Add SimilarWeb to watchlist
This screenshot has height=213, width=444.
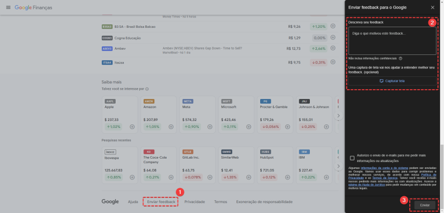(x=249, y=177)
